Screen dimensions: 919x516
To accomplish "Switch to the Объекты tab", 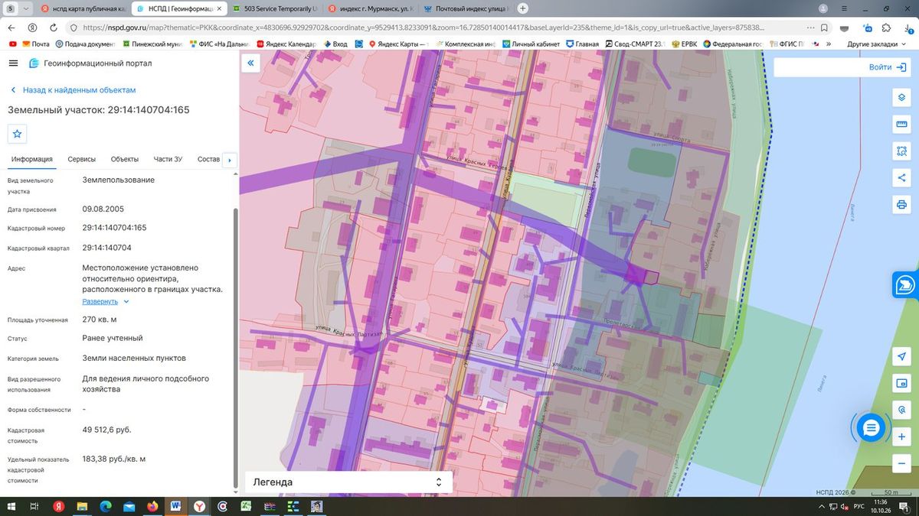I will [x=125, y=159].
